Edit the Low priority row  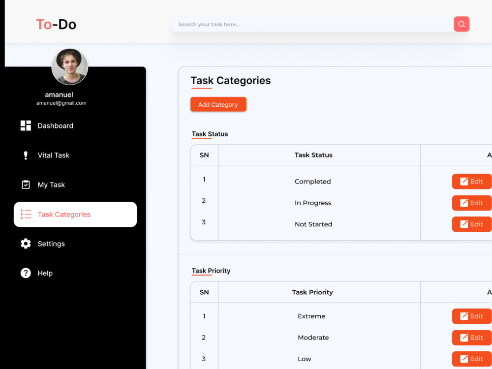(x=472, y=359)
